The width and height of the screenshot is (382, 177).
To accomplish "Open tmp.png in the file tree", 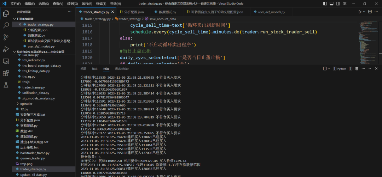I will pyautogui.click(x=25, y=164).
